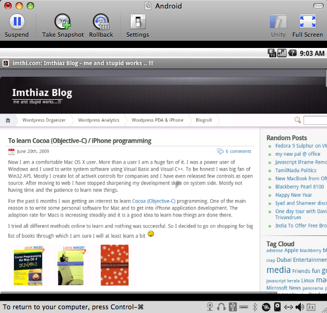Open 'my new pal @ office' post
Viewport: 327px width, 313px height.
298,154
